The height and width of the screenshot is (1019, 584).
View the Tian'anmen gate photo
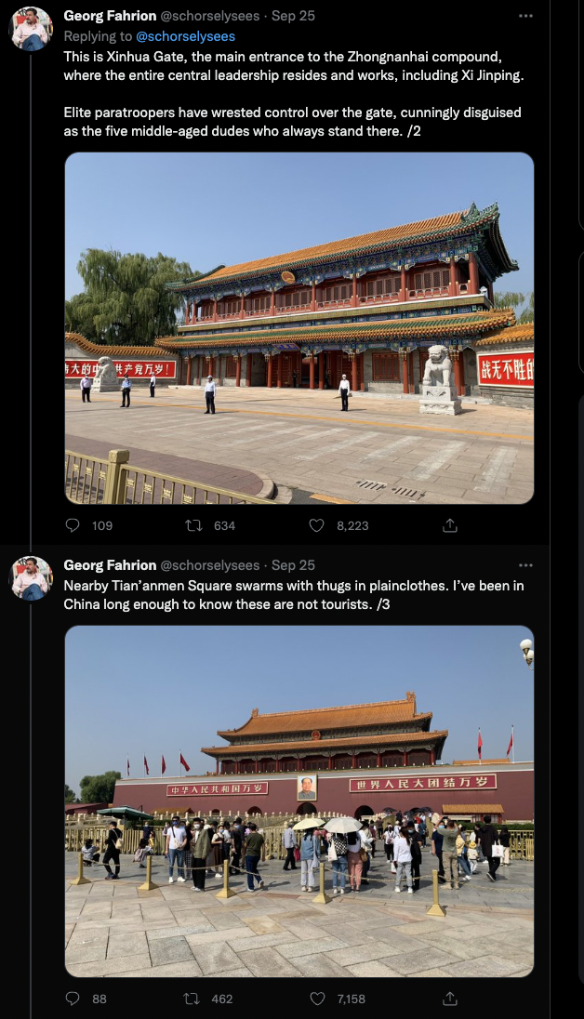[x=299, y=801]
